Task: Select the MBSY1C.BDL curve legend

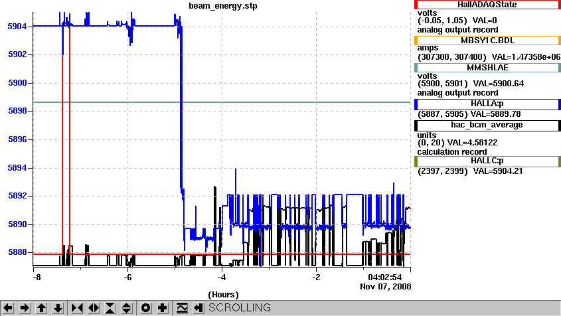Action: 487,40
